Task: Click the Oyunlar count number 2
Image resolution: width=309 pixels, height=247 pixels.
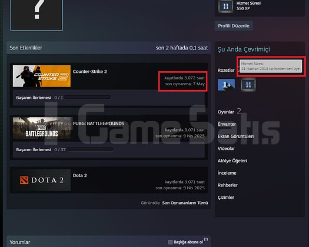Action: 239,111
